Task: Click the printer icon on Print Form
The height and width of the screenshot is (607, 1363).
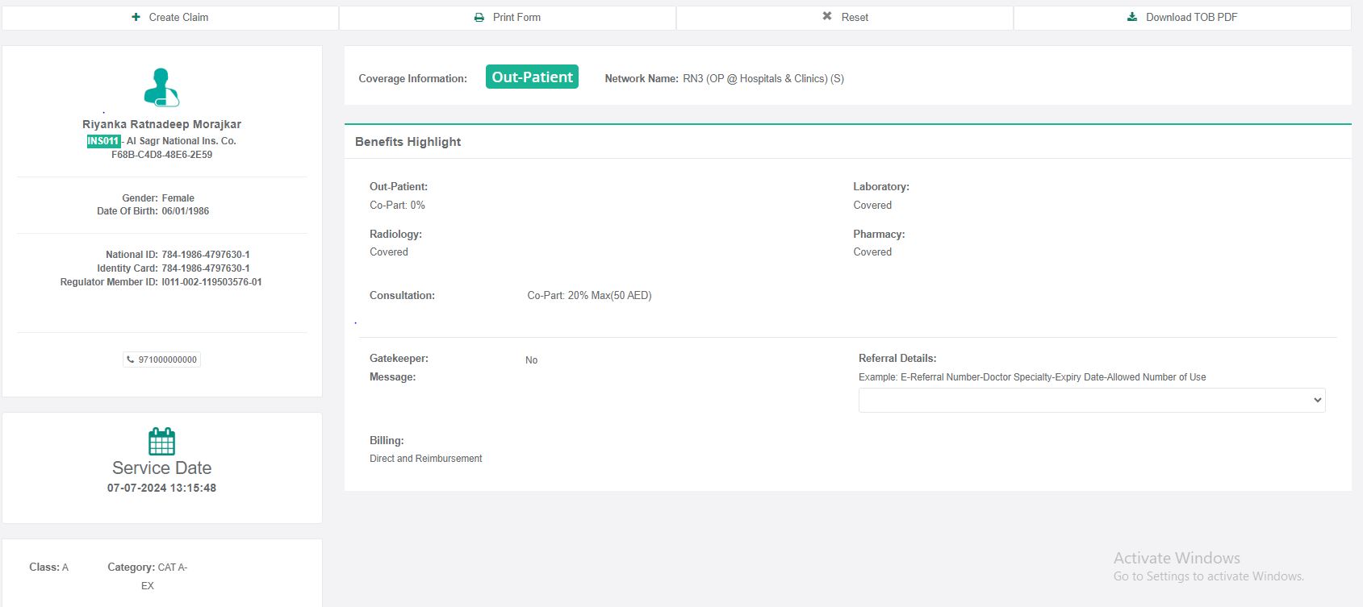Action: [479, 17]
